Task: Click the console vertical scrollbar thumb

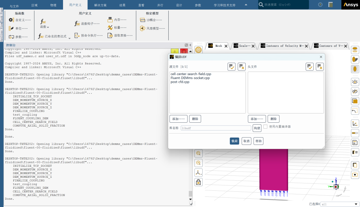Action: pos(190,194)
